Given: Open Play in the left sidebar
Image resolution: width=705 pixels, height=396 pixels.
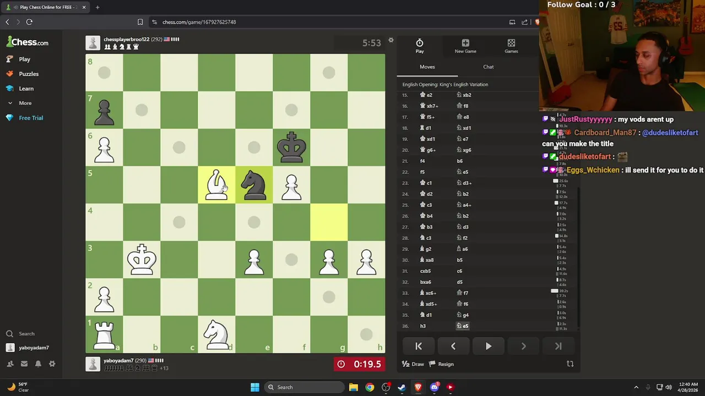Looking at the screenshot, I should (x=19, y=59).
